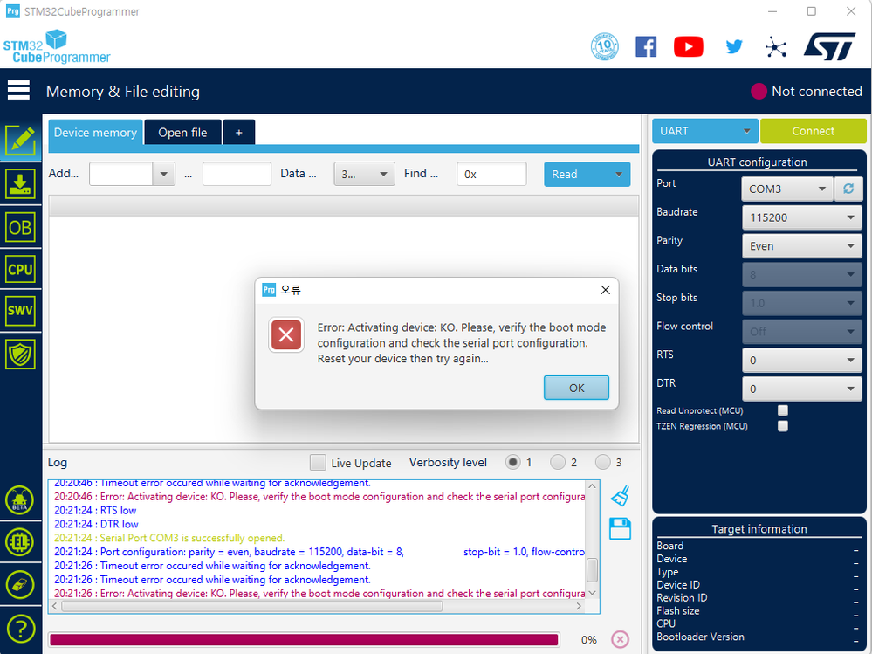Open the COM3 port dropdown

(x=787, y=189)
